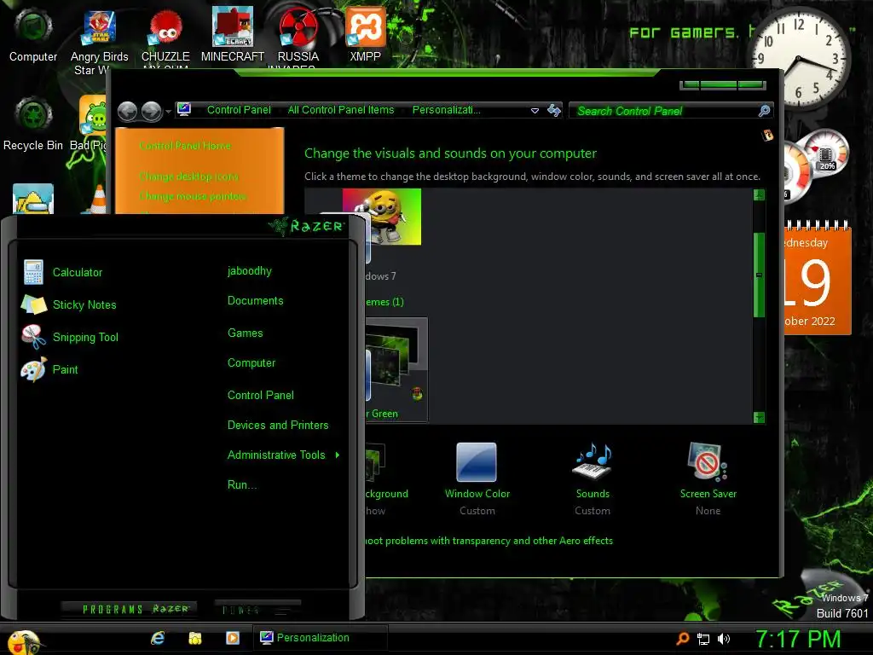Open Change mouse pointers link
The height and width of the screenshot is (655, 873).
click(x=192, y=196)
